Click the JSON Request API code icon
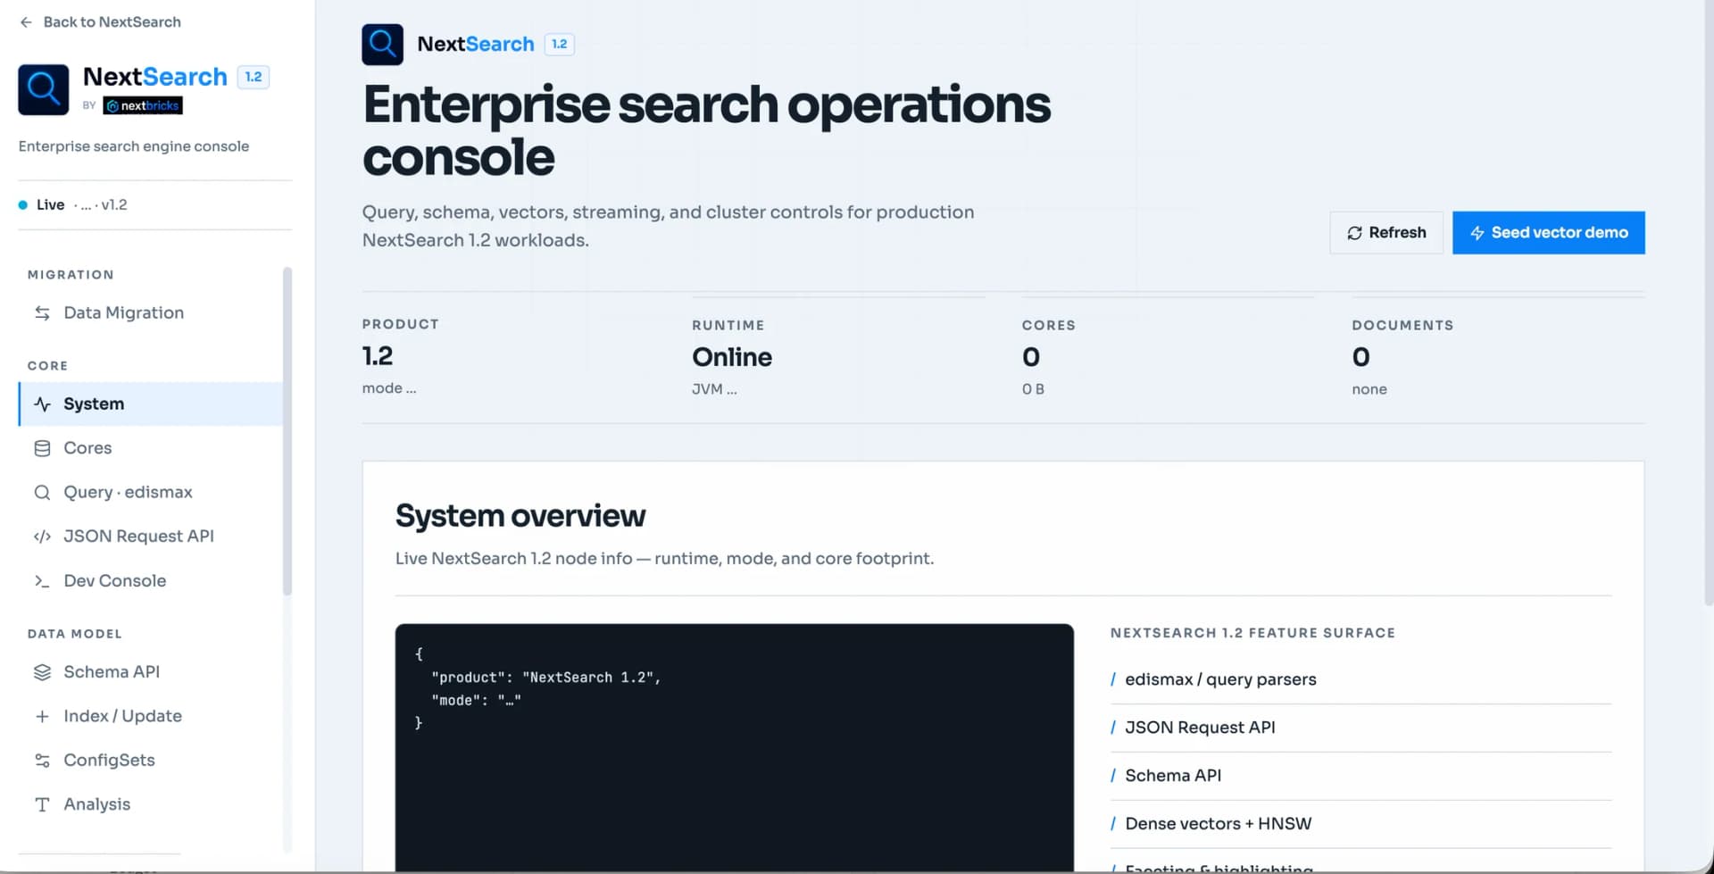 pyautogui.click(x=42, y=537)
